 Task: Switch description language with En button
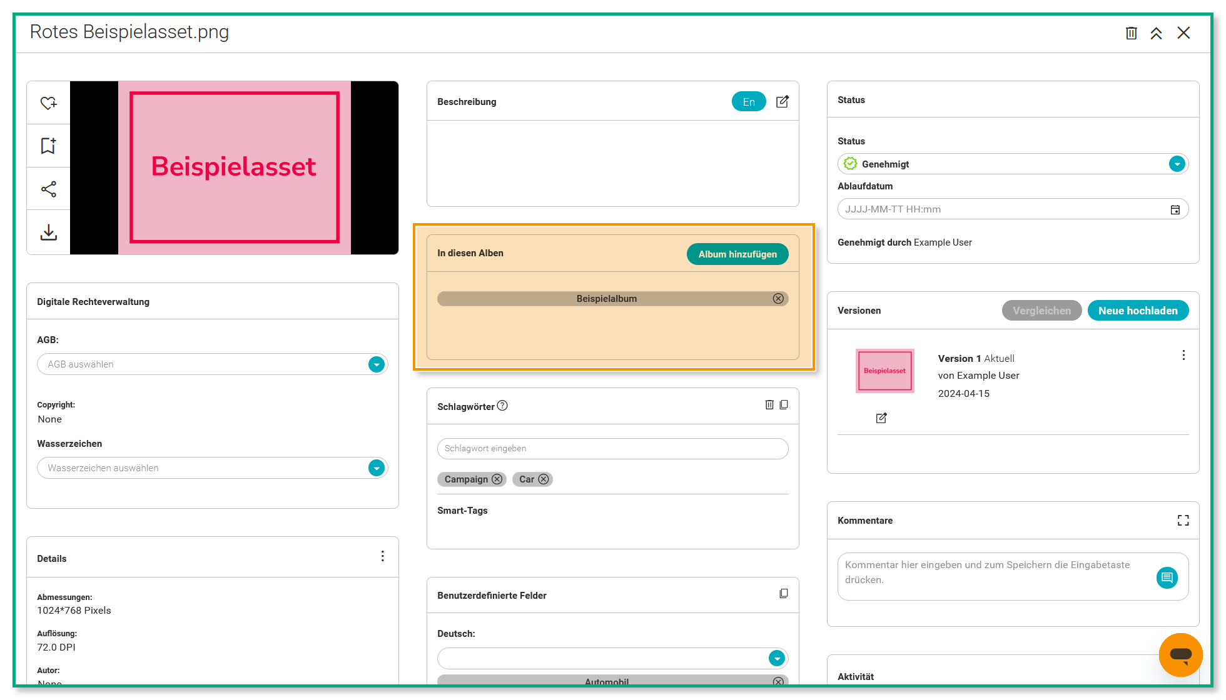point(749,101)
